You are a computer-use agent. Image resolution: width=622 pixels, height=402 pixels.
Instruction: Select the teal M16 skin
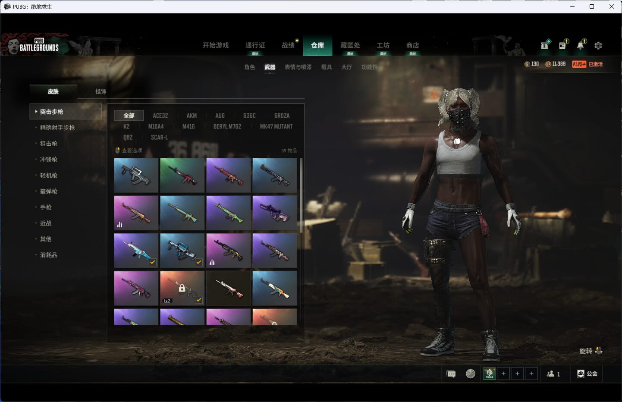(182, 213)
